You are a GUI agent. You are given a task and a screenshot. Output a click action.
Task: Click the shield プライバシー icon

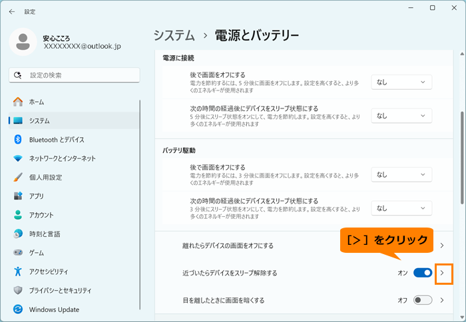18,290
